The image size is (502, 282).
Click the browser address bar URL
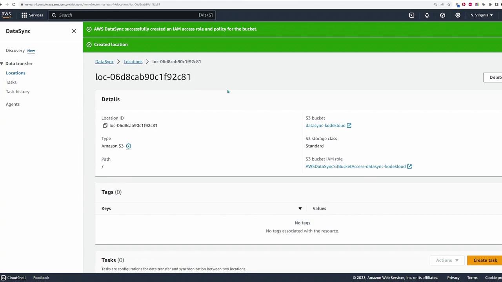pos(93,4)
